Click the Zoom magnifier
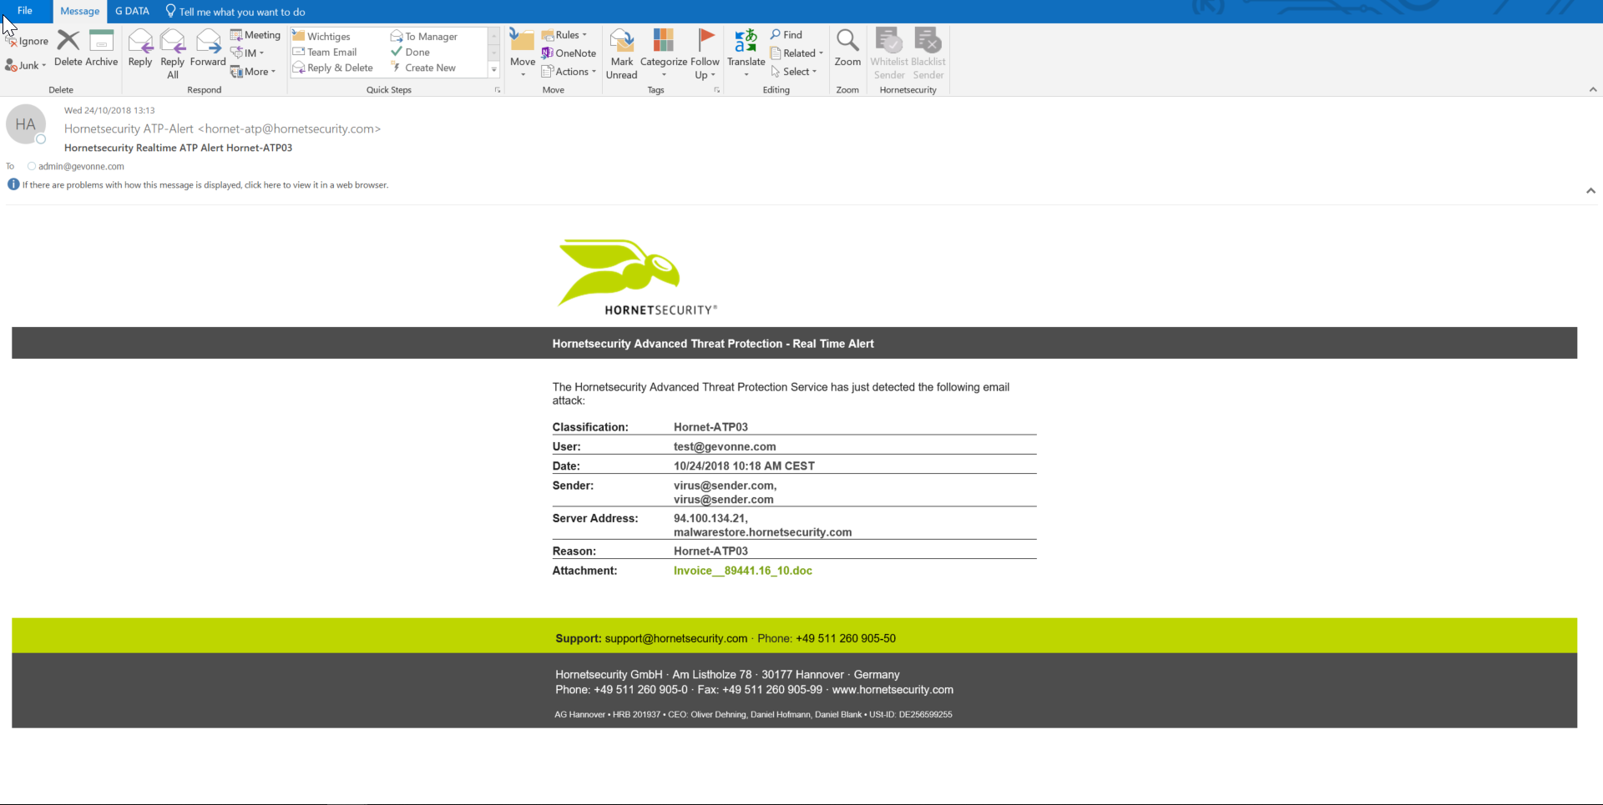This screenshot has height=805, width=1603. coord(847,48)
